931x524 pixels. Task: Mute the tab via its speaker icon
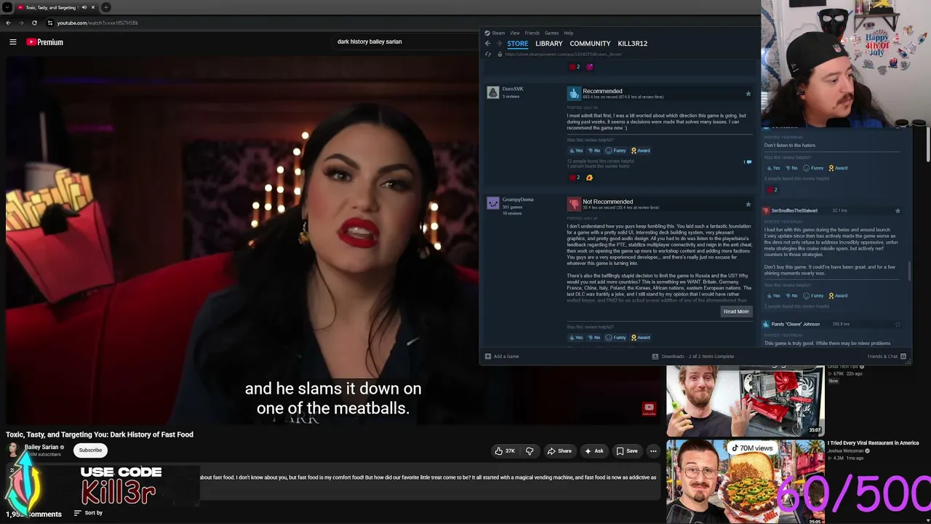pyautogui.click(x=84, y=7)
